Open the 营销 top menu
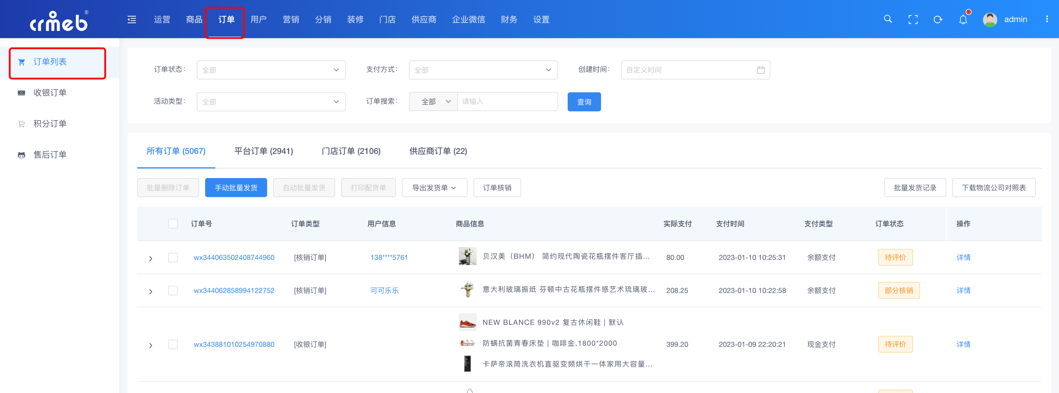Image resolution: width=1059 pixels, height=393 pixels. 291,19
